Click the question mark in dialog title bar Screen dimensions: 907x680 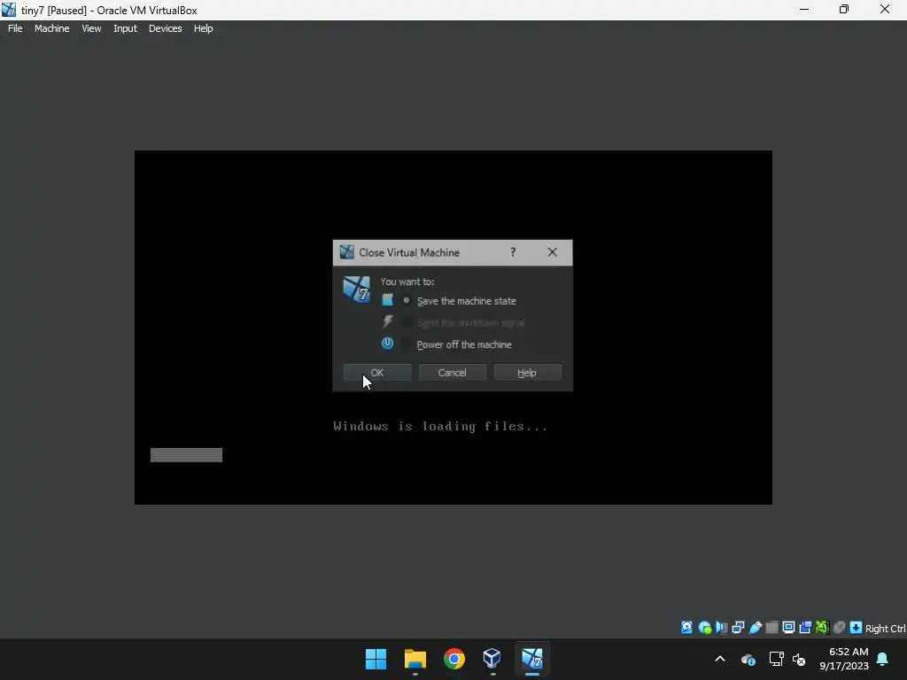(x=513, y=252)
